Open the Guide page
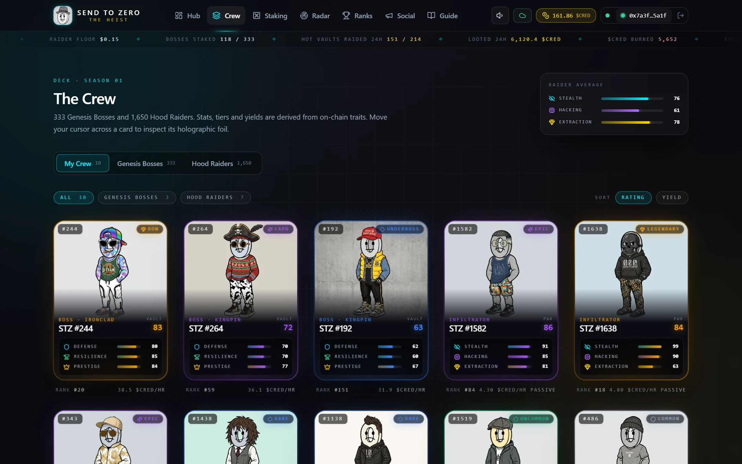The height and width of the screenshot is (464, 742). point(442,15)
